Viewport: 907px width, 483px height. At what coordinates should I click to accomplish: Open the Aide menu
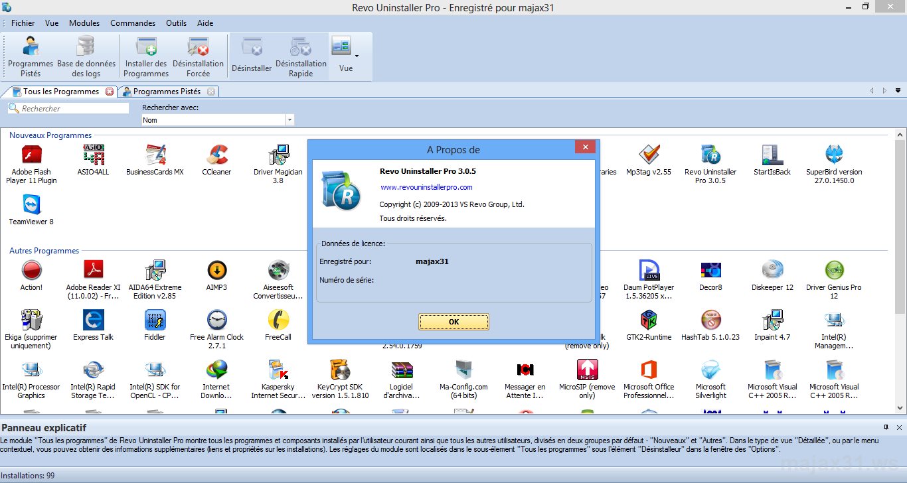click(205, 23)
